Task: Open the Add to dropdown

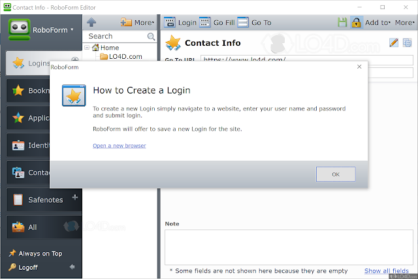Action: point(378,23)
